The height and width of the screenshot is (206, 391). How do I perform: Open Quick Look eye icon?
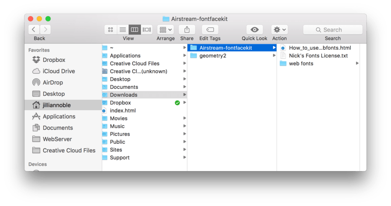point(254,30)
